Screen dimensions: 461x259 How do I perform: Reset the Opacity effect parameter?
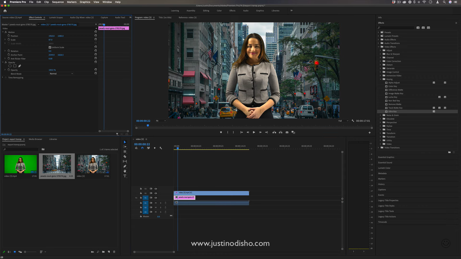(x=95, y=70)
